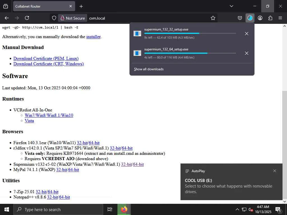This screenshot has width=287, height=215.
Task: Click supermium_132_32 file icon
Action: pos(137,34)
